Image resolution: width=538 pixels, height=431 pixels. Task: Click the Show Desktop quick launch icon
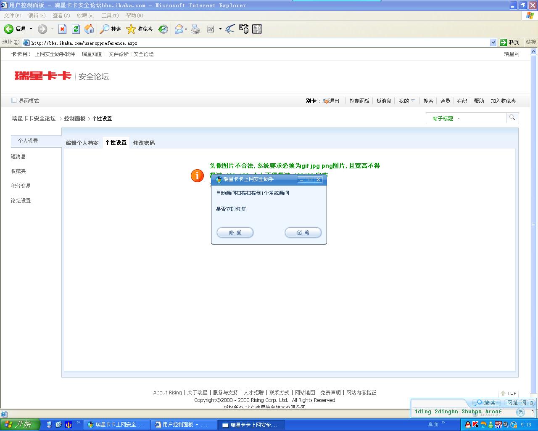pos(49,425)
